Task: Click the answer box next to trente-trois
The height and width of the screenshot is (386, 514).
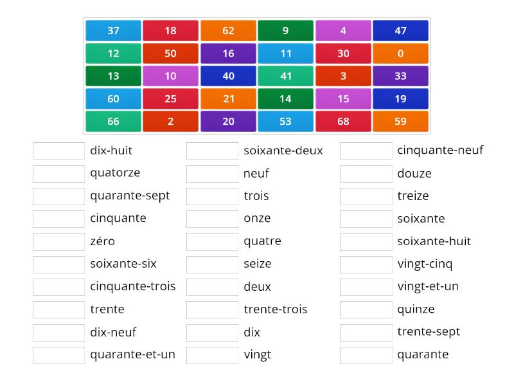Action: (213, 309)
